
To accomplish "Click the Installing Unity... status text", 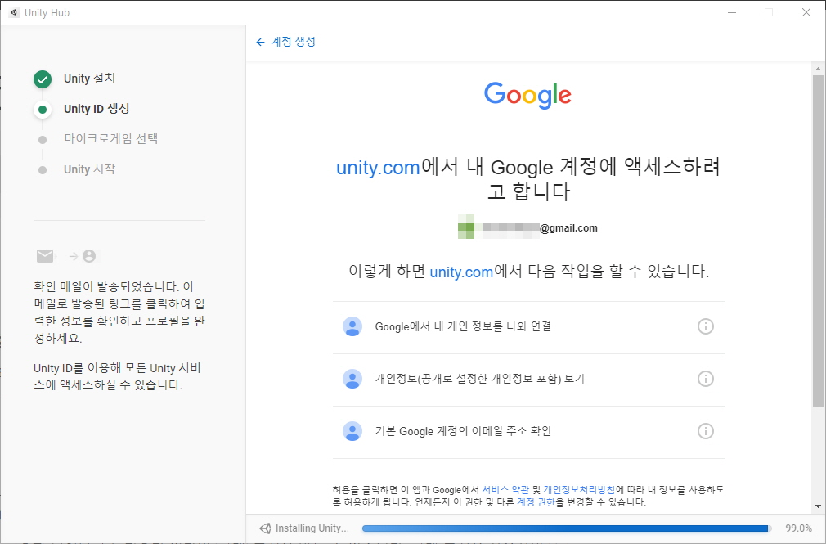I will (312, 528).
